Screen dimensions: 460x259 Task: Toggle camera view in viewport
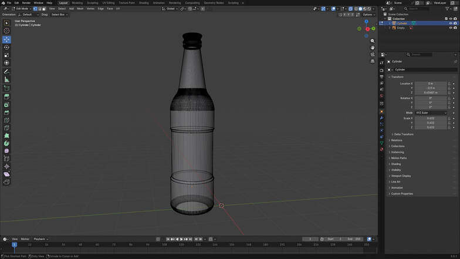(373, 55)
